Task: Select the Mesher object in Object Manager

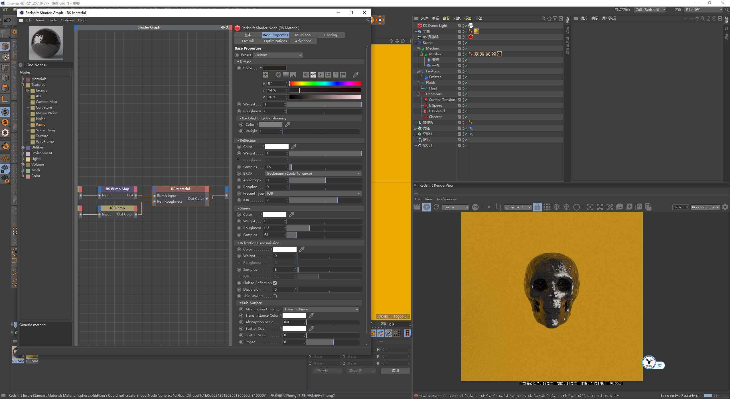Action: tap(435, 54)
